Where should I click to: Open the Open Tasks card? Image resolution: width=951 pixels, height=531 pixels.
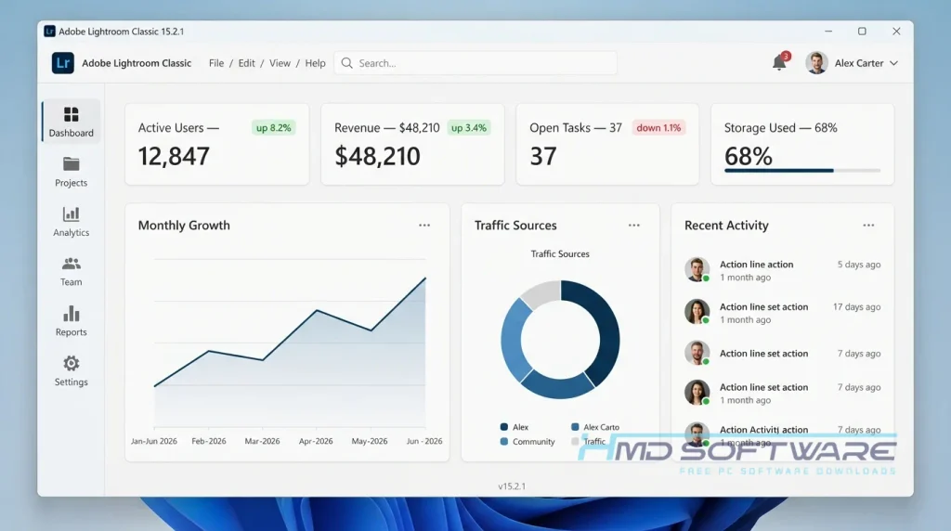607,144
